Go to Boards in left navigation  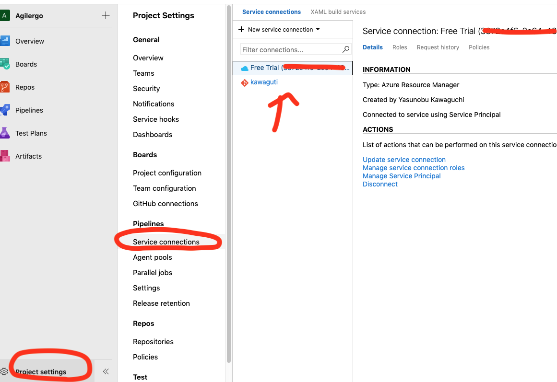click(26, 64)
